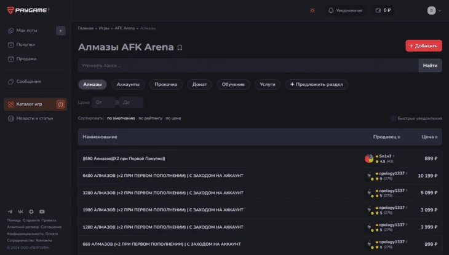
Task: Focus the price От field
Action: 104,103
